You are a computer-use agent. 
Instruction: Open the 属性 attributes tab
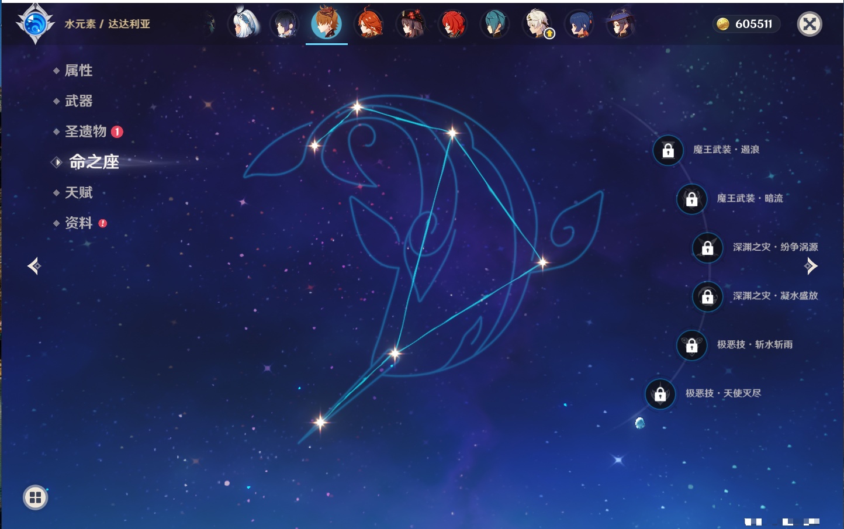point(78,71)
